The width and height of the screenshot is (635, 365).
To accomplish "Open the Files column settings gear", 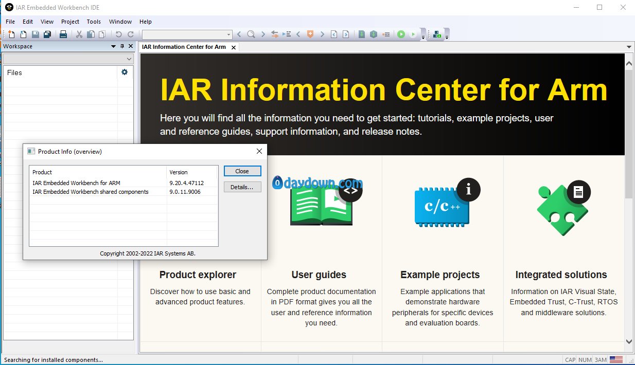I will click(124, 72).
